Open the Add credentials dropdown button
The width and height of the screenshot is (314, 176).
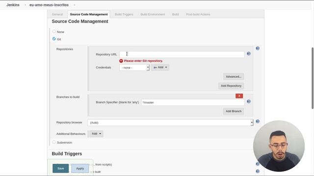click(x=160, y=67)
